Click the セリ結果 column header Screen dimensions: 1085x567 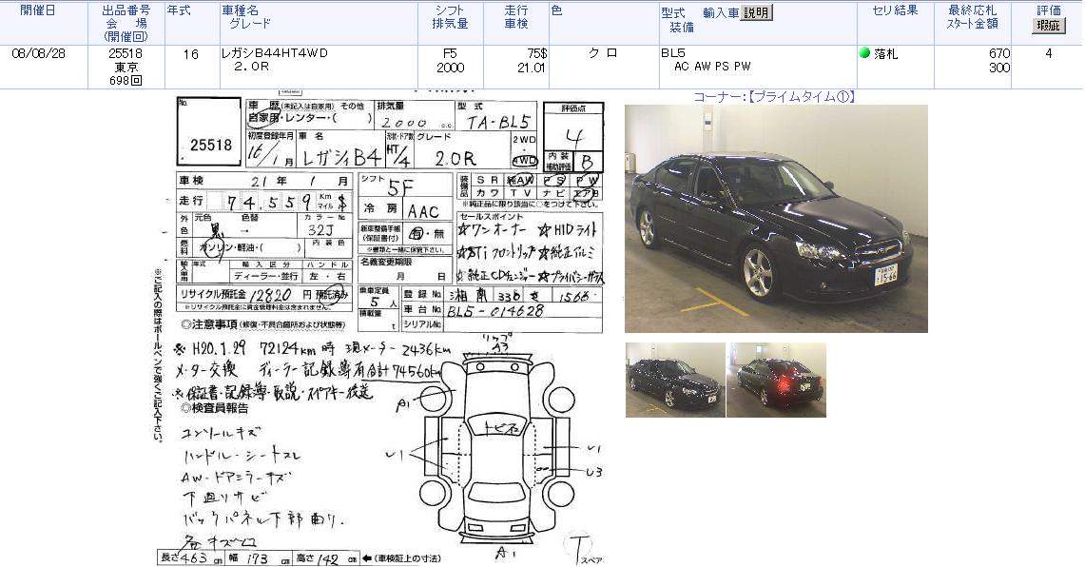click(896, 10)
